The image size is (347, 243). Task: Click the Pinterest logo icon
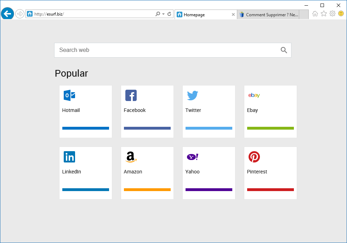tap(254, 157)
